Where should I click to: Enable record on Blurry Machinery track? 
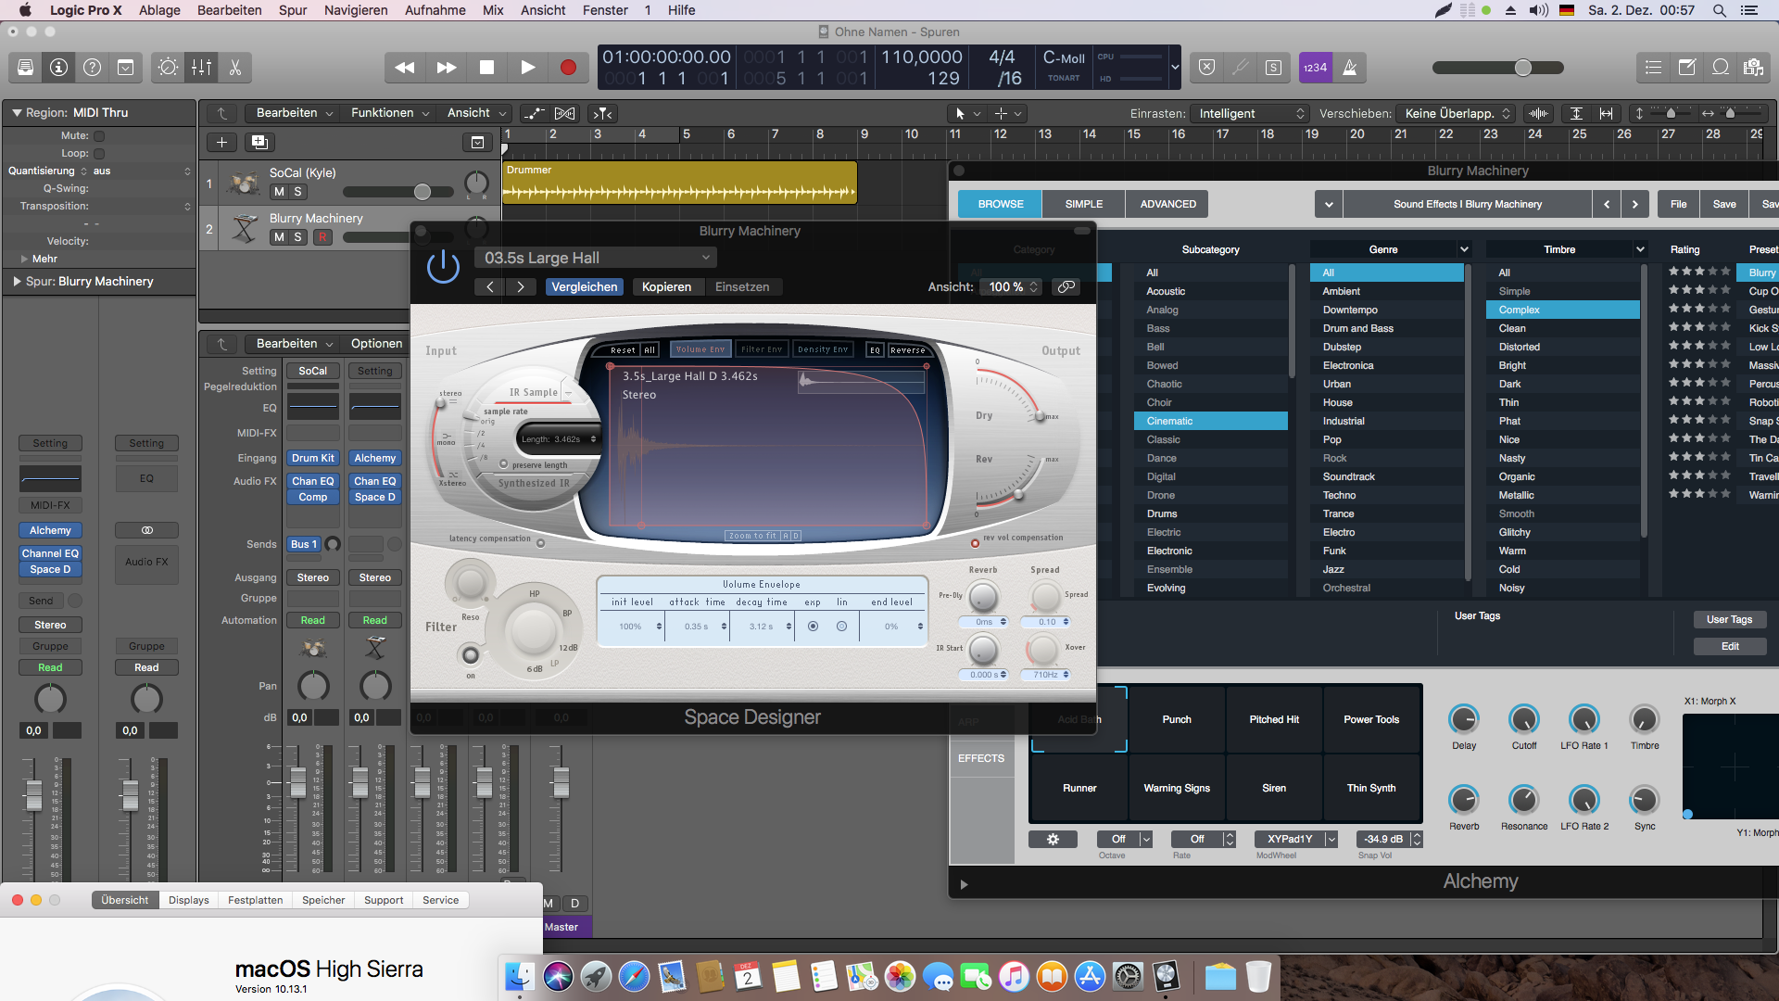tap(322, 237)
